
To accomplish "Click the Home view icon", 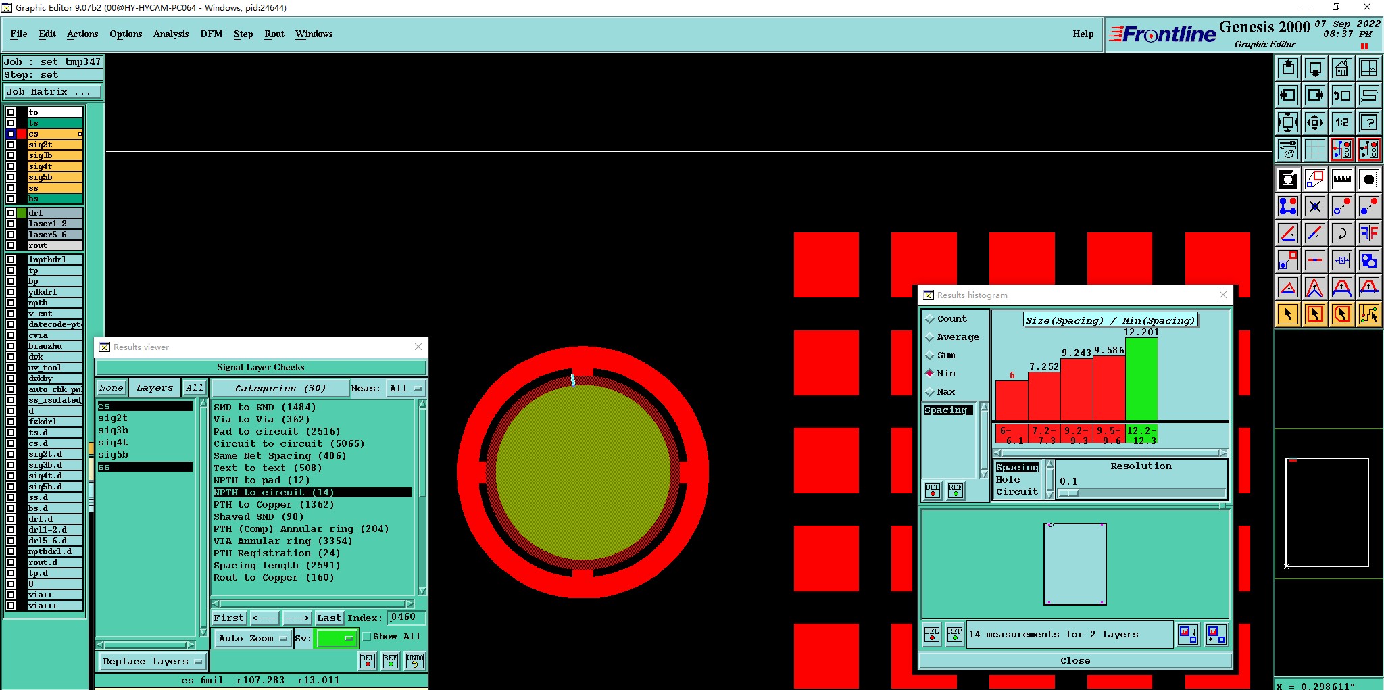I will (1341, 68).
